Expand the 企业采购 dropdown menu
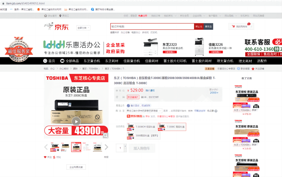 199,16
